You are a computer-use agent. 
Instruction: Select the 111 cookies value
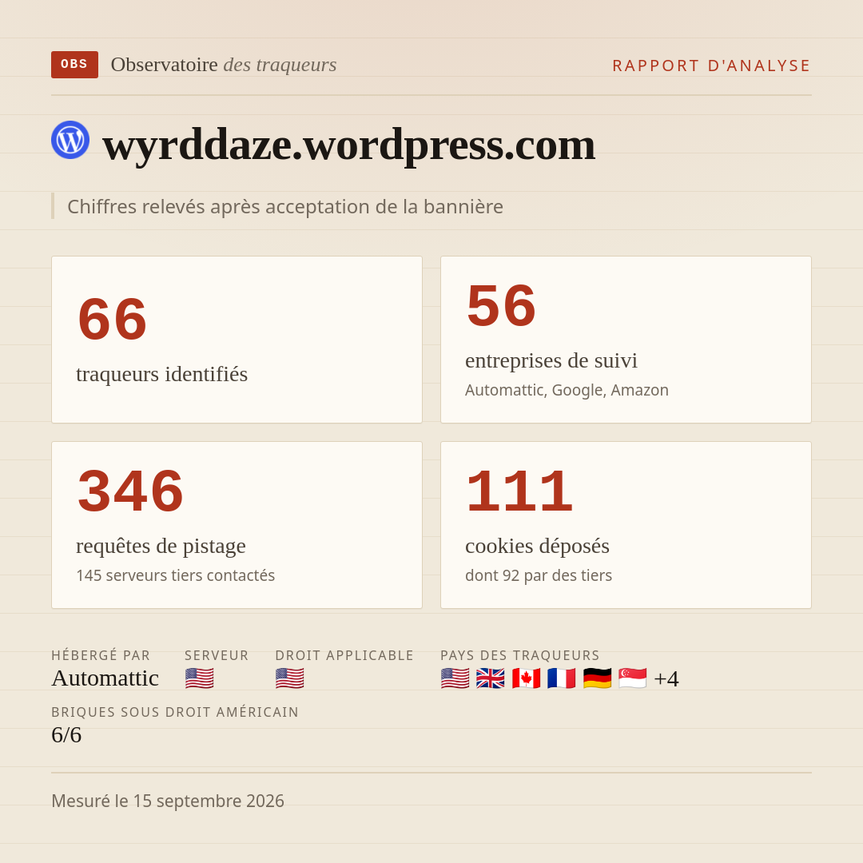coord(519,491)
